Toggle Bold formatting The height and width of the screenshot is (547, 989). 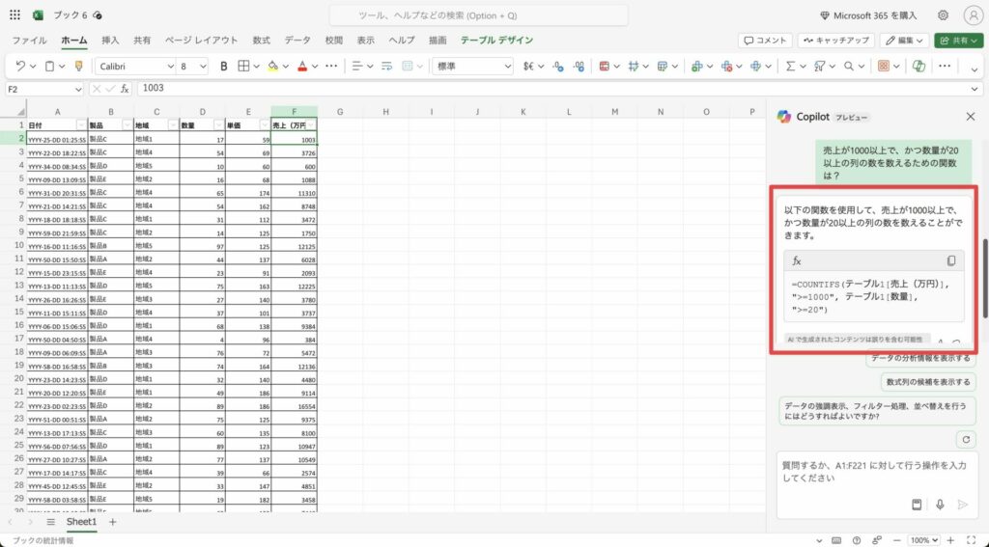click(223, 67)
